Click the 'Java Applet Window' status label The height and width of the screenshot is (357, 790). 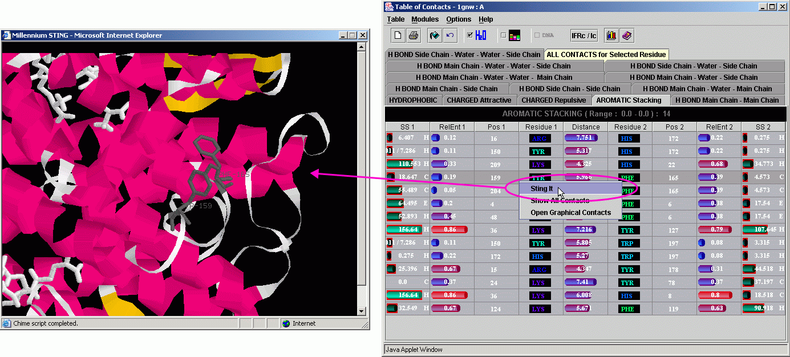tap(414, 350)
